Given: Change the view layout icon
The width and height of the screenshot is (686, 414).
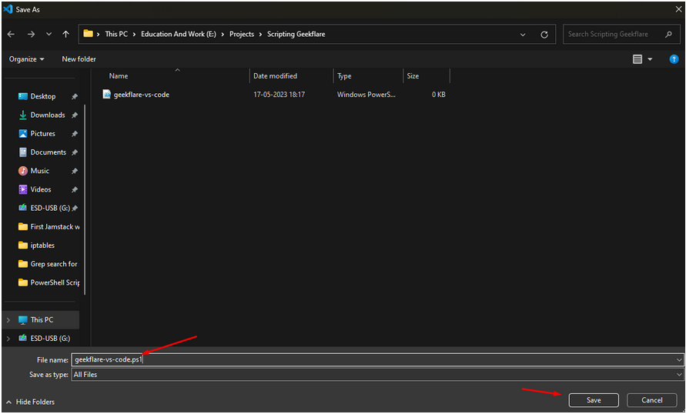Looking at the screenshot, I should click(637, 59).
